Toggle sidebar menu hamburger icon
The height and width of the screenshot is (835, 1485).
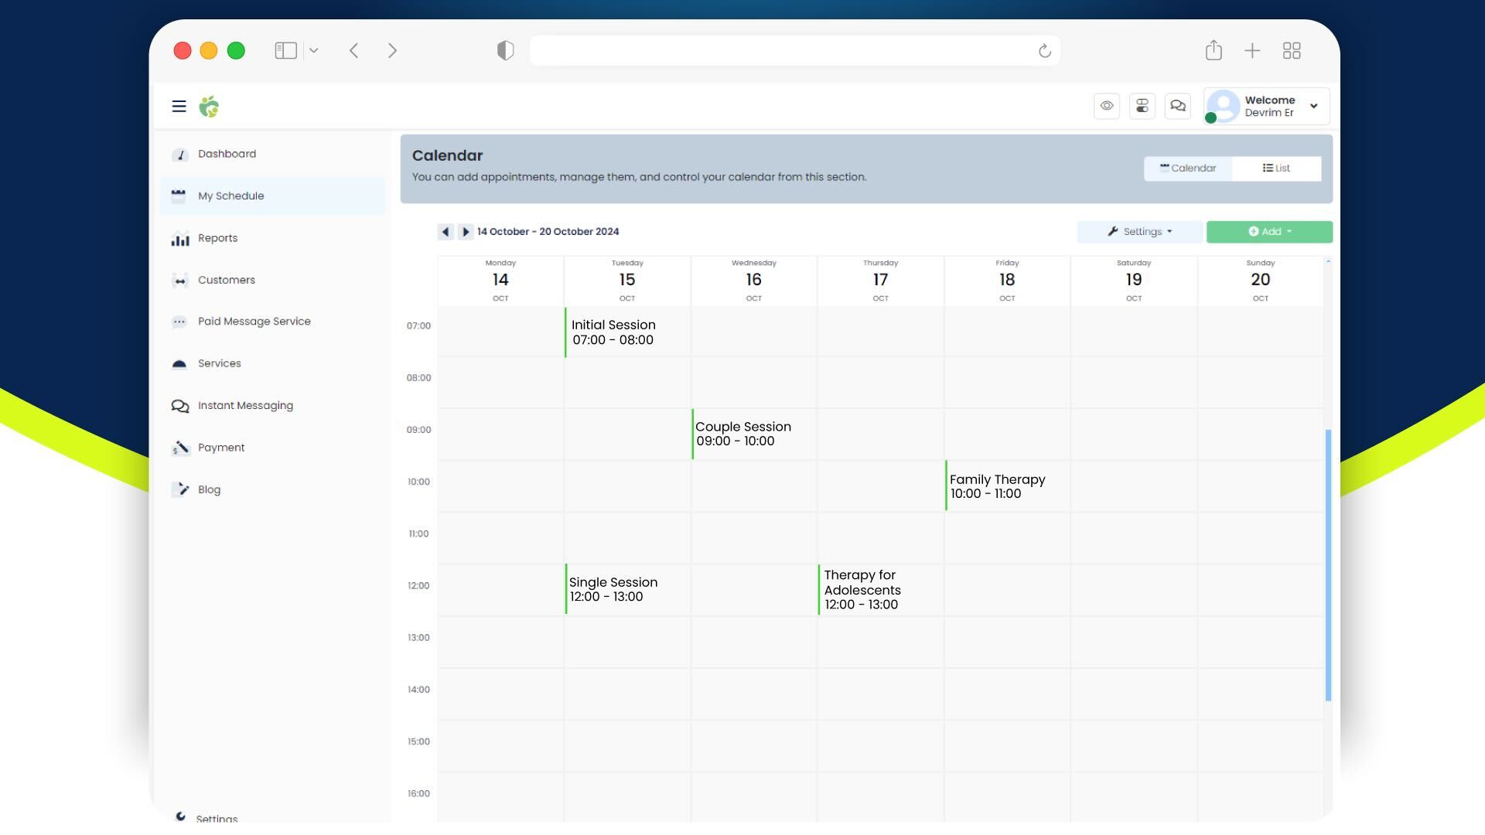(x=179, y=106)
